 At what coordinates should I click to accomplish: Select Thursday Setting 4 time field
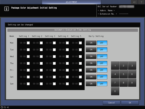tap(62, 63)
